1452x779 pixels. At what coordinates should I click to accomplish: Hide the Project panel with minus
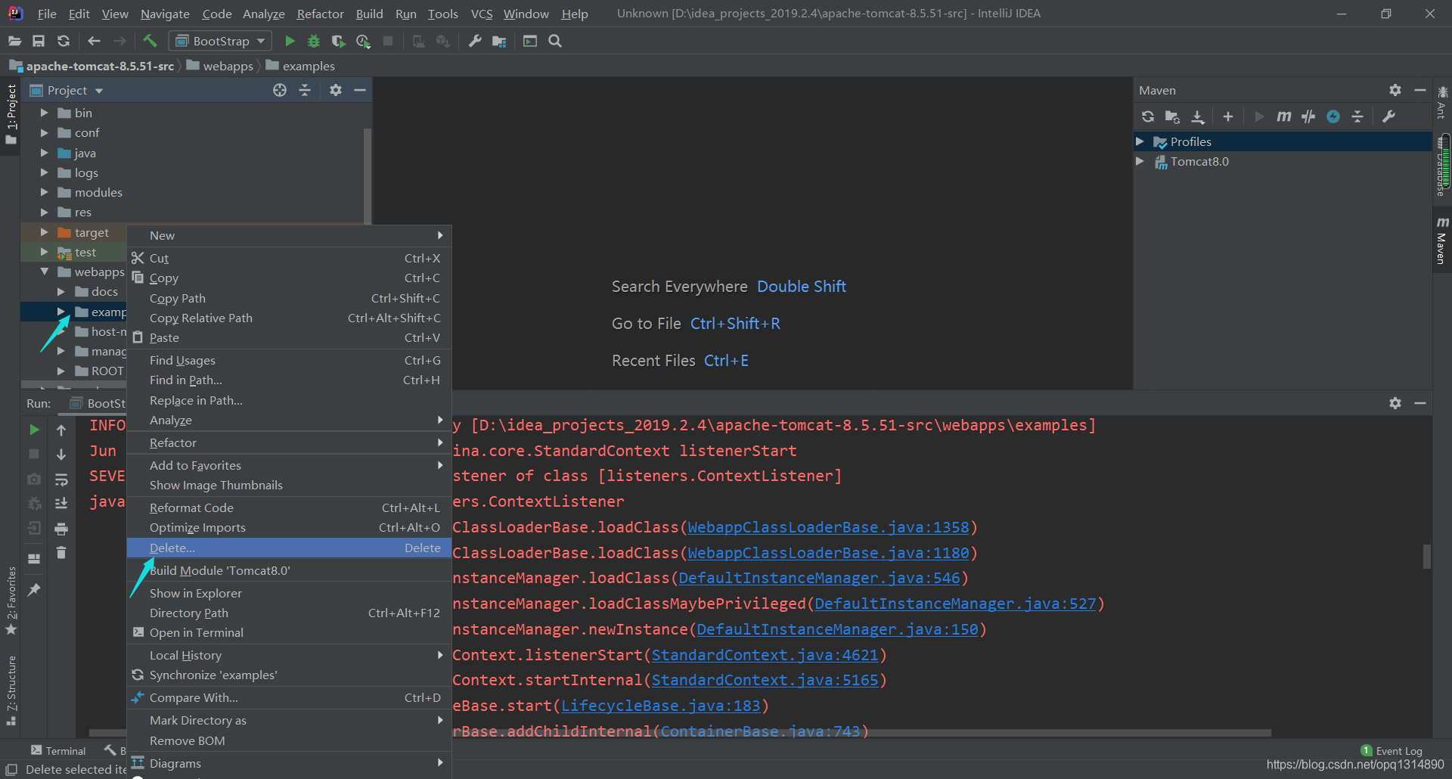pos(360,90)
